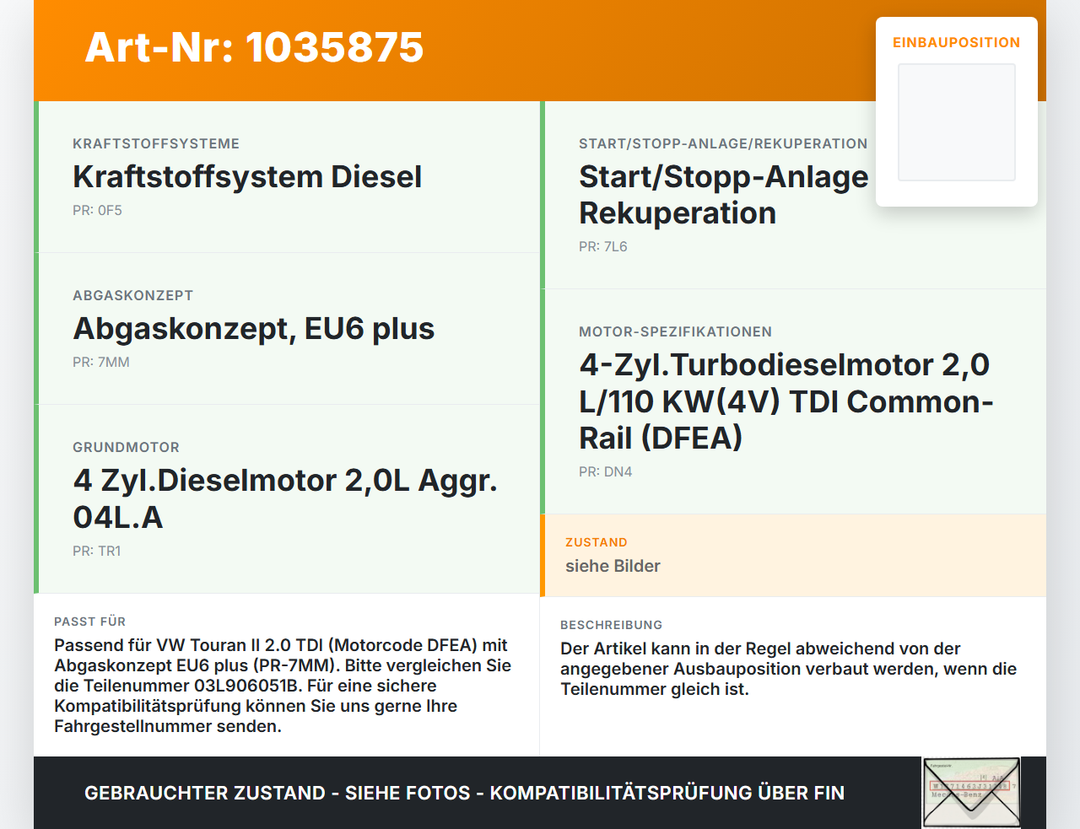Image resolution: width=1080 pixels, height=829 pixels.
Task: Click the ZUSTAND label
Action: 597,542
